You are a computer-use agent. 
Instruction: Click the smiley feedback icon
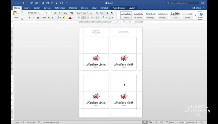tap(203, 3)
